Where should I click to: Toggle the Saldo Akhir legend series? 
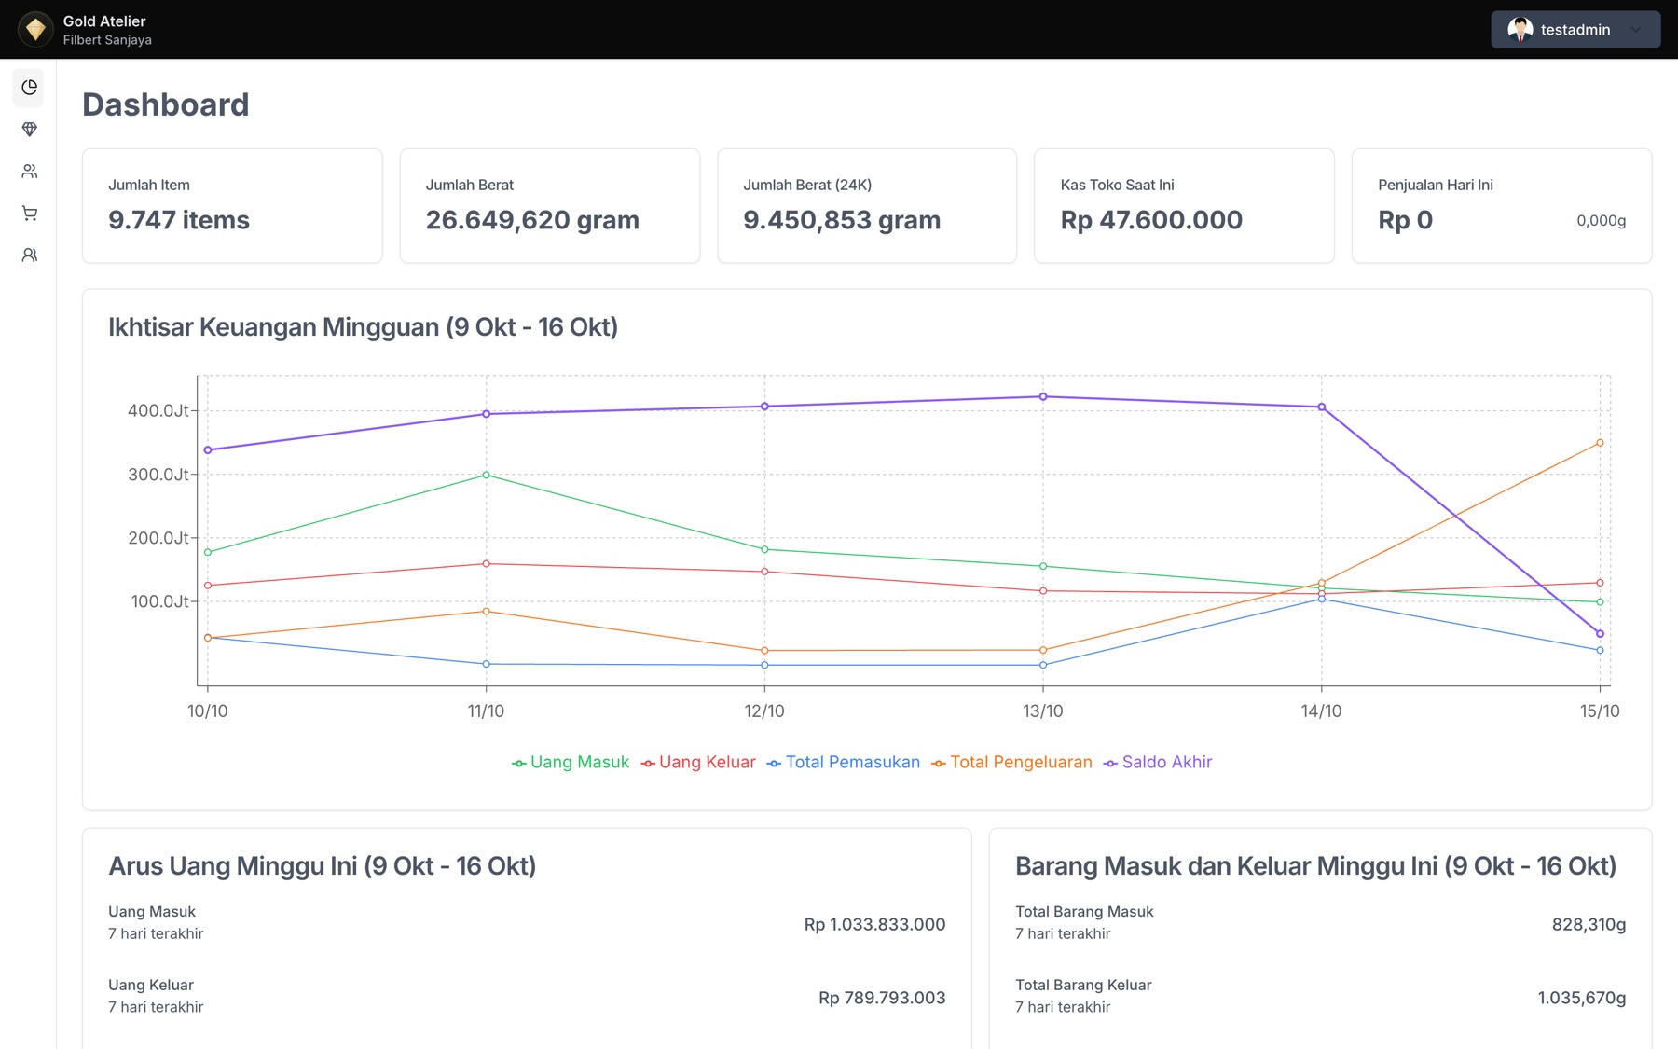[1158, 763]
